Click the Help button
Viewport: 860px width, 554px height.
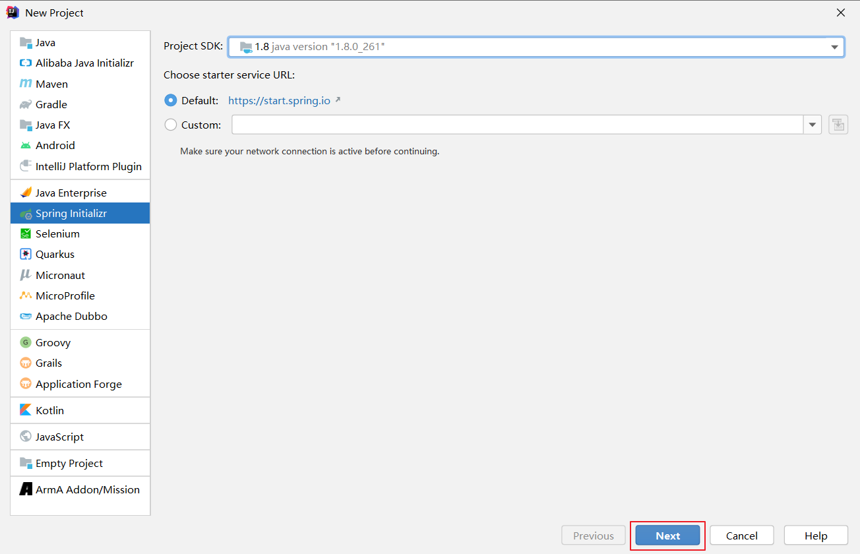[816, 536]
